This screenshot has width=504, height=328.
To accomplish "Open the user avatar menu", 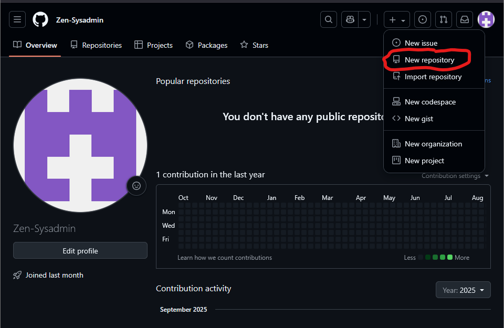I will tap(486, 20).
